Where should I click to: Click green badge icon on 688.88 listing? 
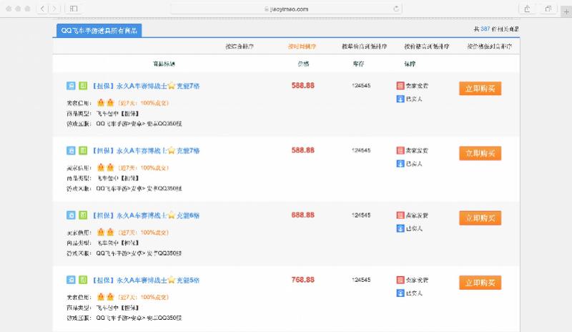[83, 215]
